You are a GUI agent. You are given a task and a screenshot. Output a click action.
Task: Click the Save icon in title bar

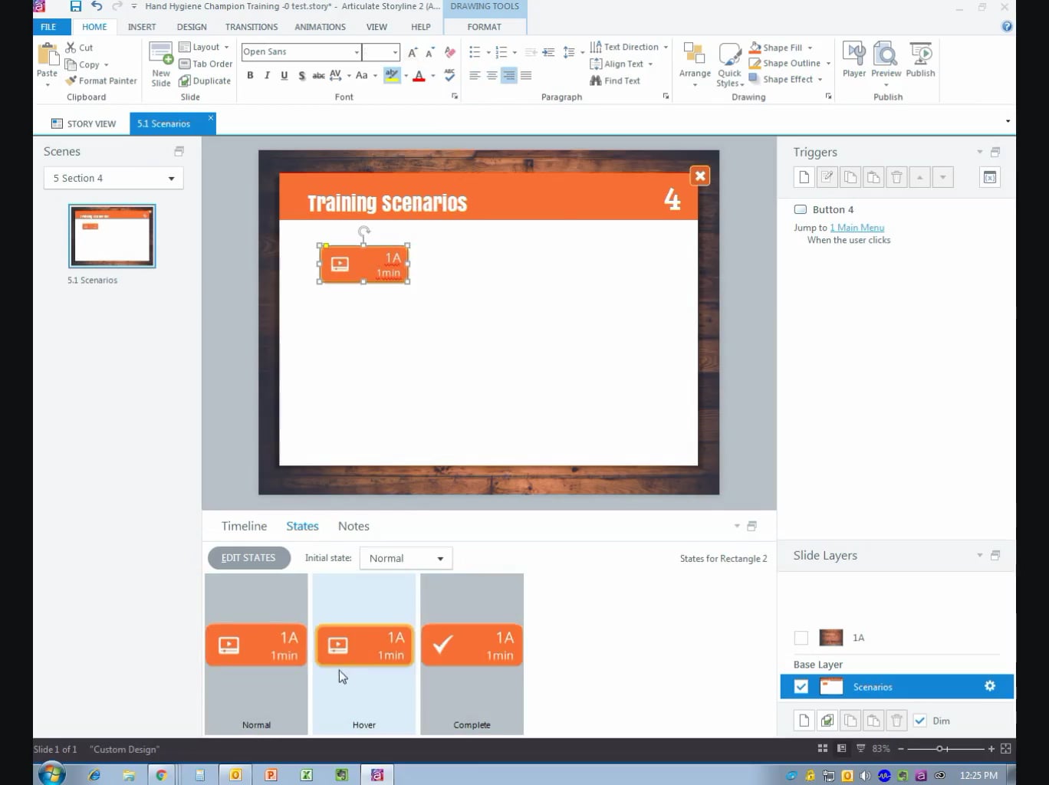75,6
